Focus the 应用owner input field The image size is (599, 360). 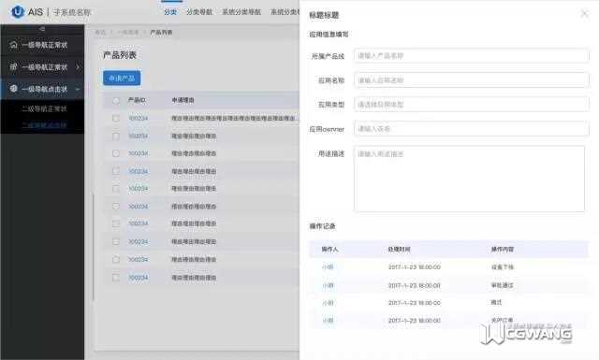[472, 129]
